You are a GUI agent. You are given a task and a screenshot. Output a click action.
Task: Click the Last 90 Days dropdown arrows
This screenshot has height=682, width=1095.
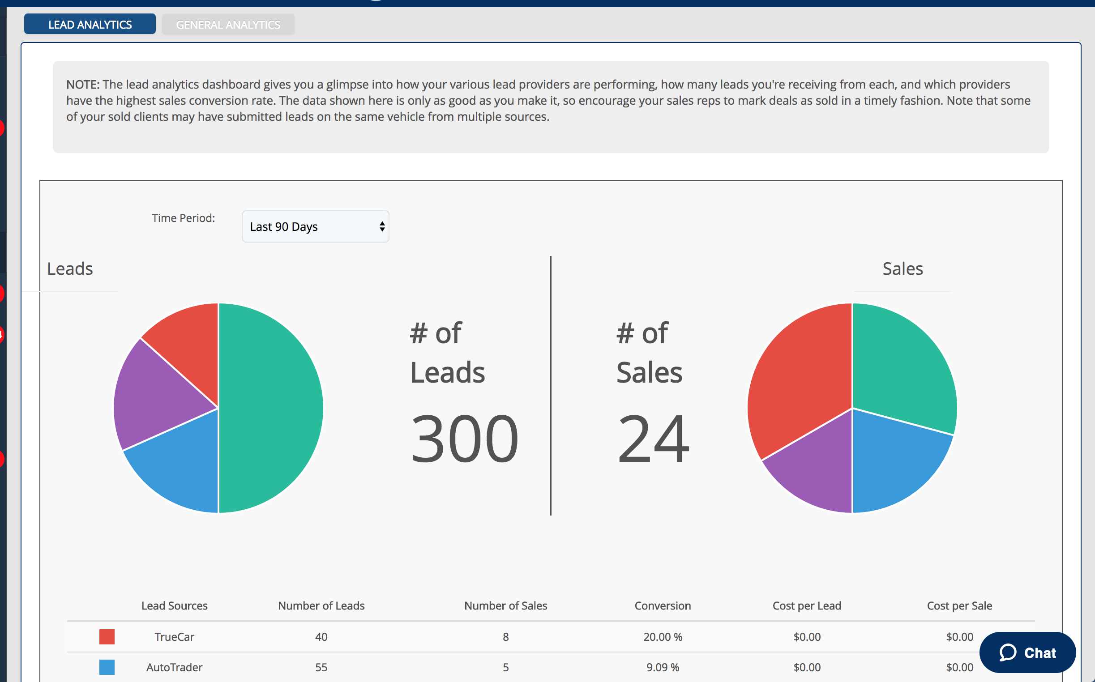click(x=382, y=226)
